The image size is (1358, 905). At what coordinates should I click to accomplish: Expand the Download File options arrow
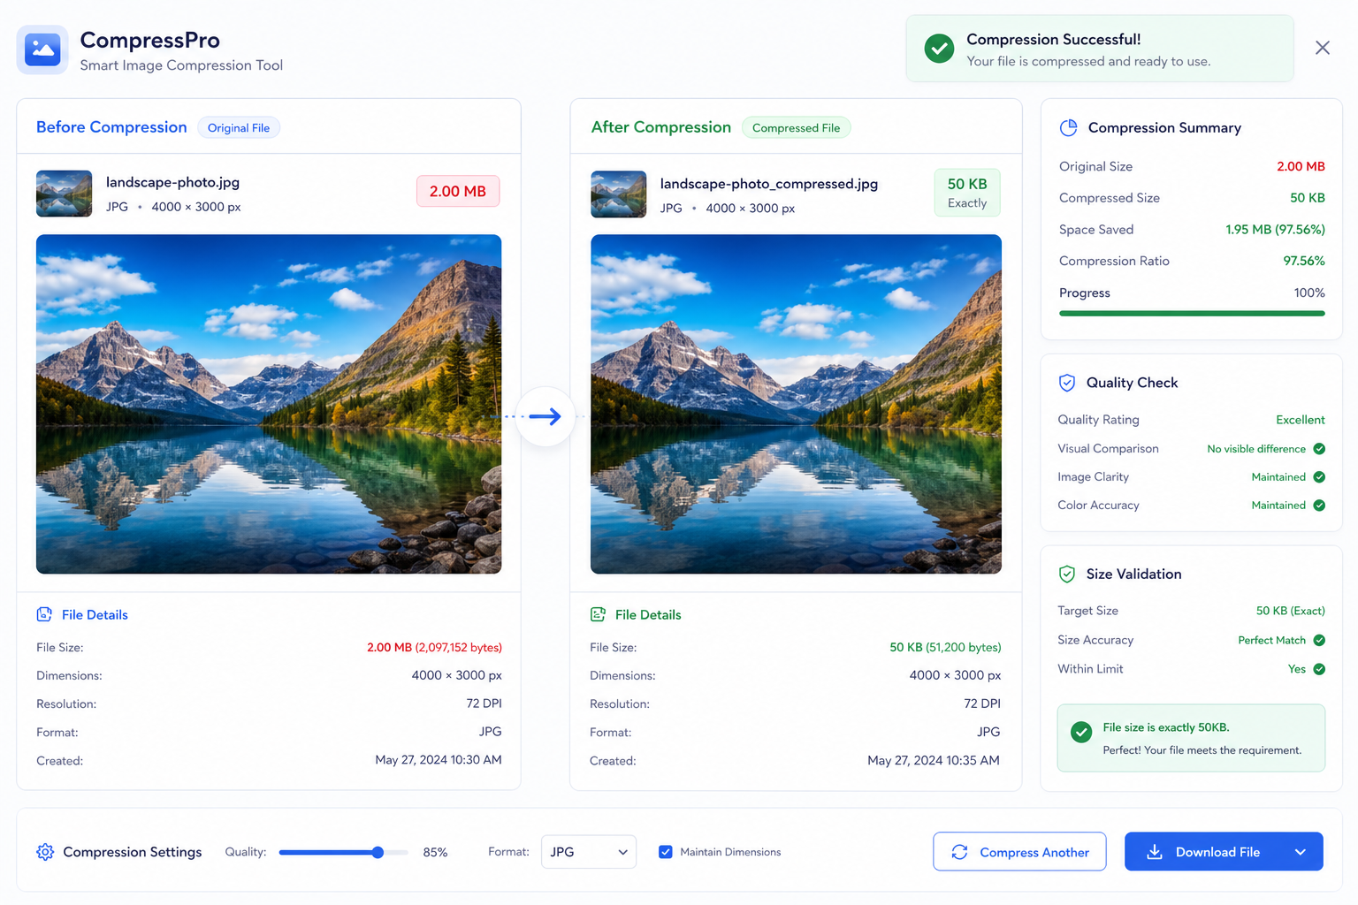1300,852
